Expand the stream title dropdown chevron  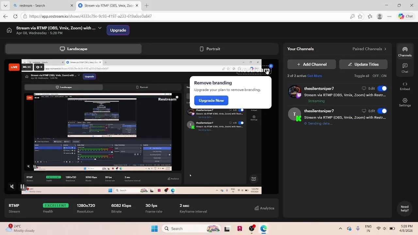tap(100, 28)
